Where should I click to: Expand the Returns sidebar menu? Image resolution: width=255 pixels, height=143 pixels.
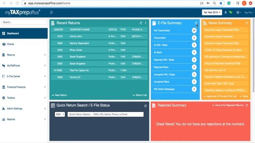point(24,55)
